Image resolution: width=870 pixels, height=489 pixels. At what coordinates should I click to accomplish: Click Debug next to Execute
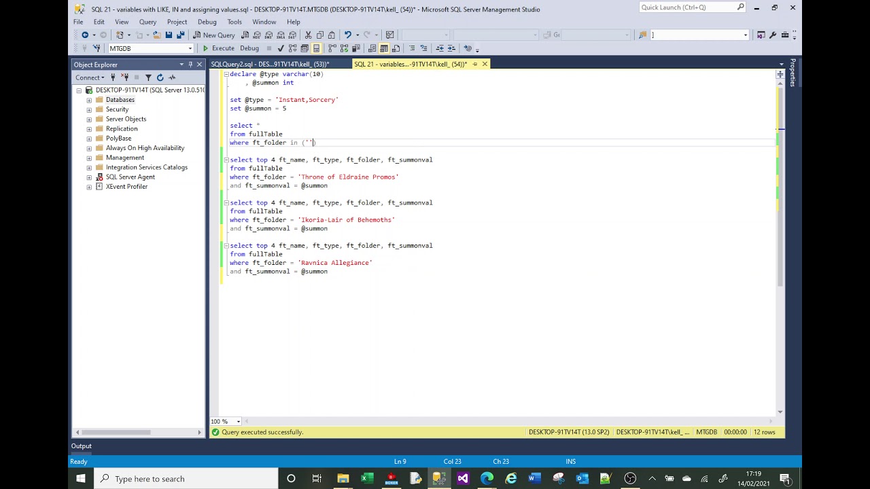tap(249, 48)
